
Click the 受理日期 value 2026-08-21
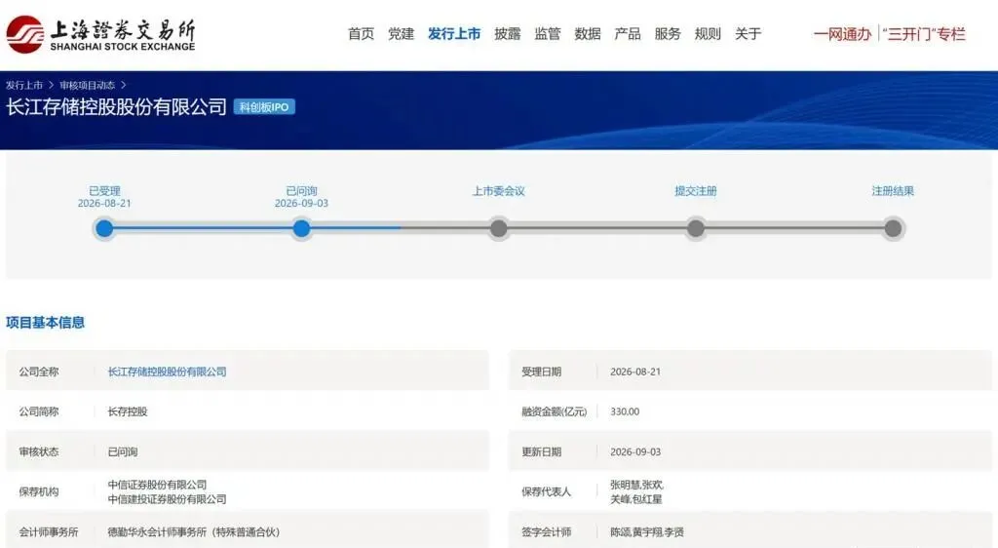pos(635,372)
